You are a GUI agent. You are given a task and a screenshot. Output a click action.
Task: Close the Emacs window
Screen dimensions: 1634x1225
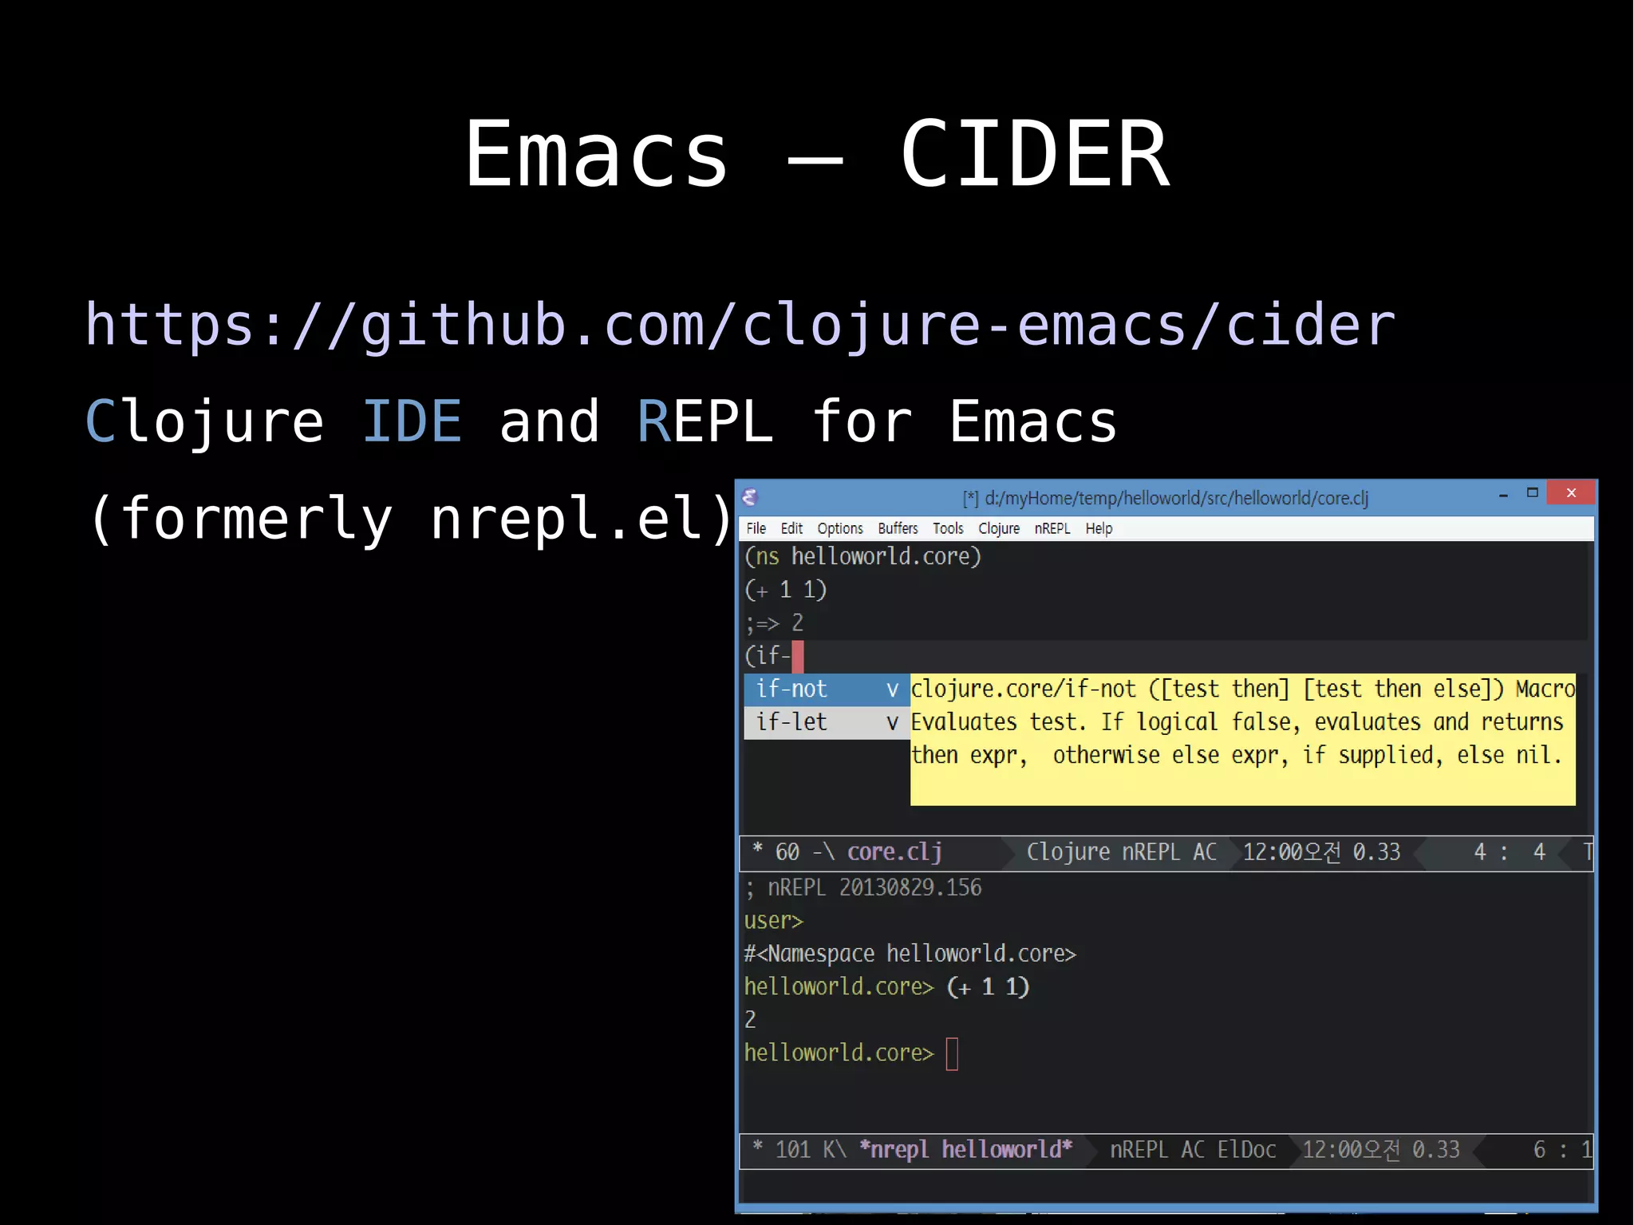(x=1571, y=493)
